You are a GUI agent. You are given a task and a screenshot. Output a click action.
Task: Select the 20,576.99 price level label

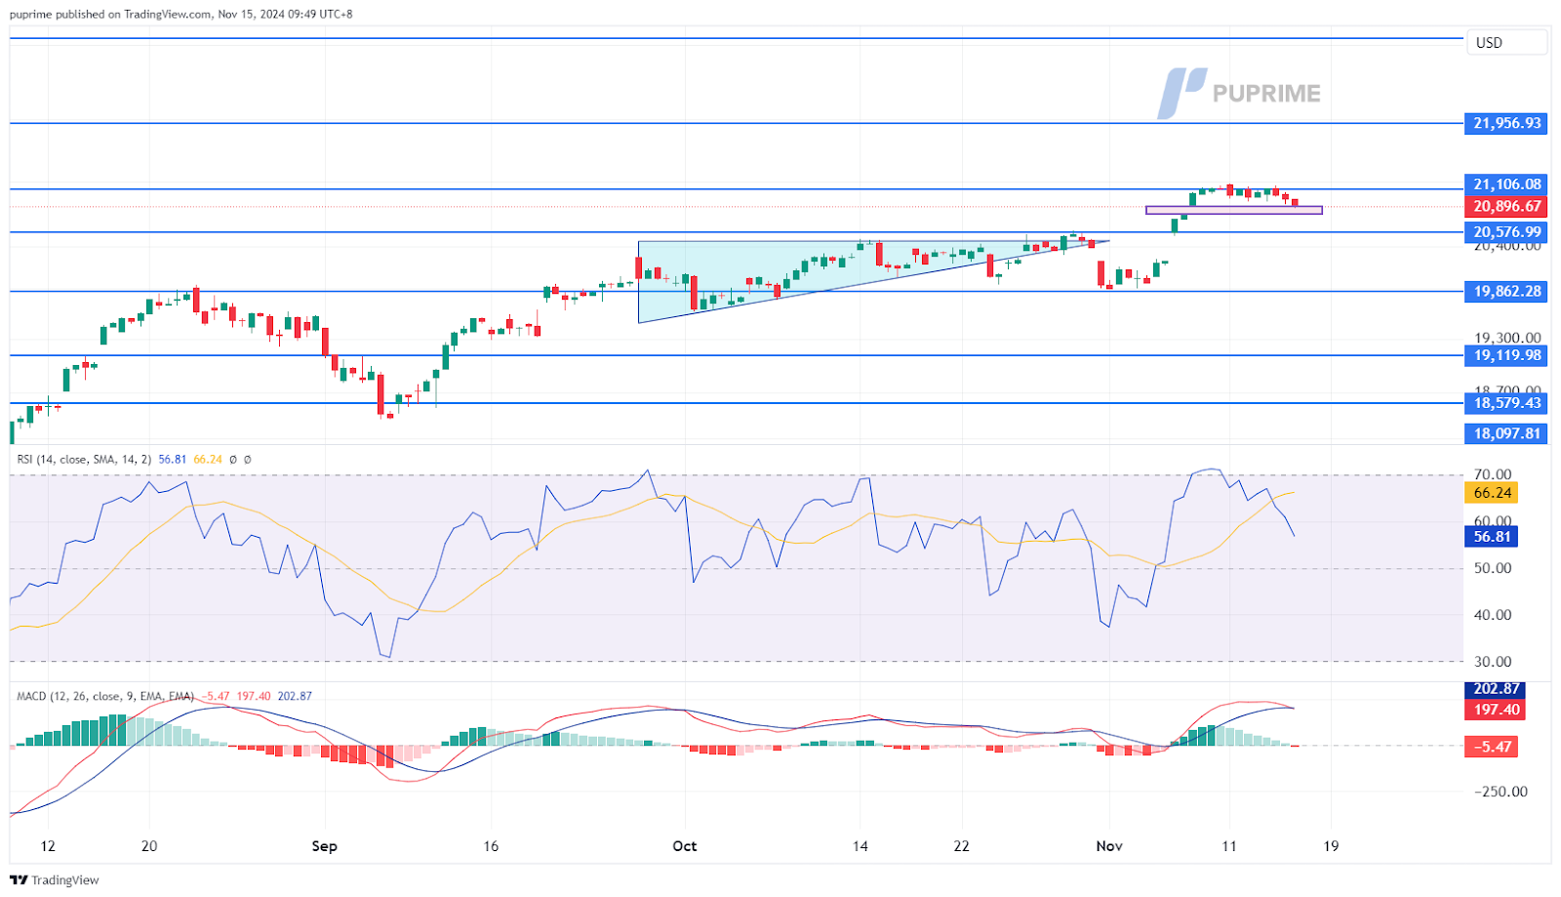click(x=1506, y=231)
